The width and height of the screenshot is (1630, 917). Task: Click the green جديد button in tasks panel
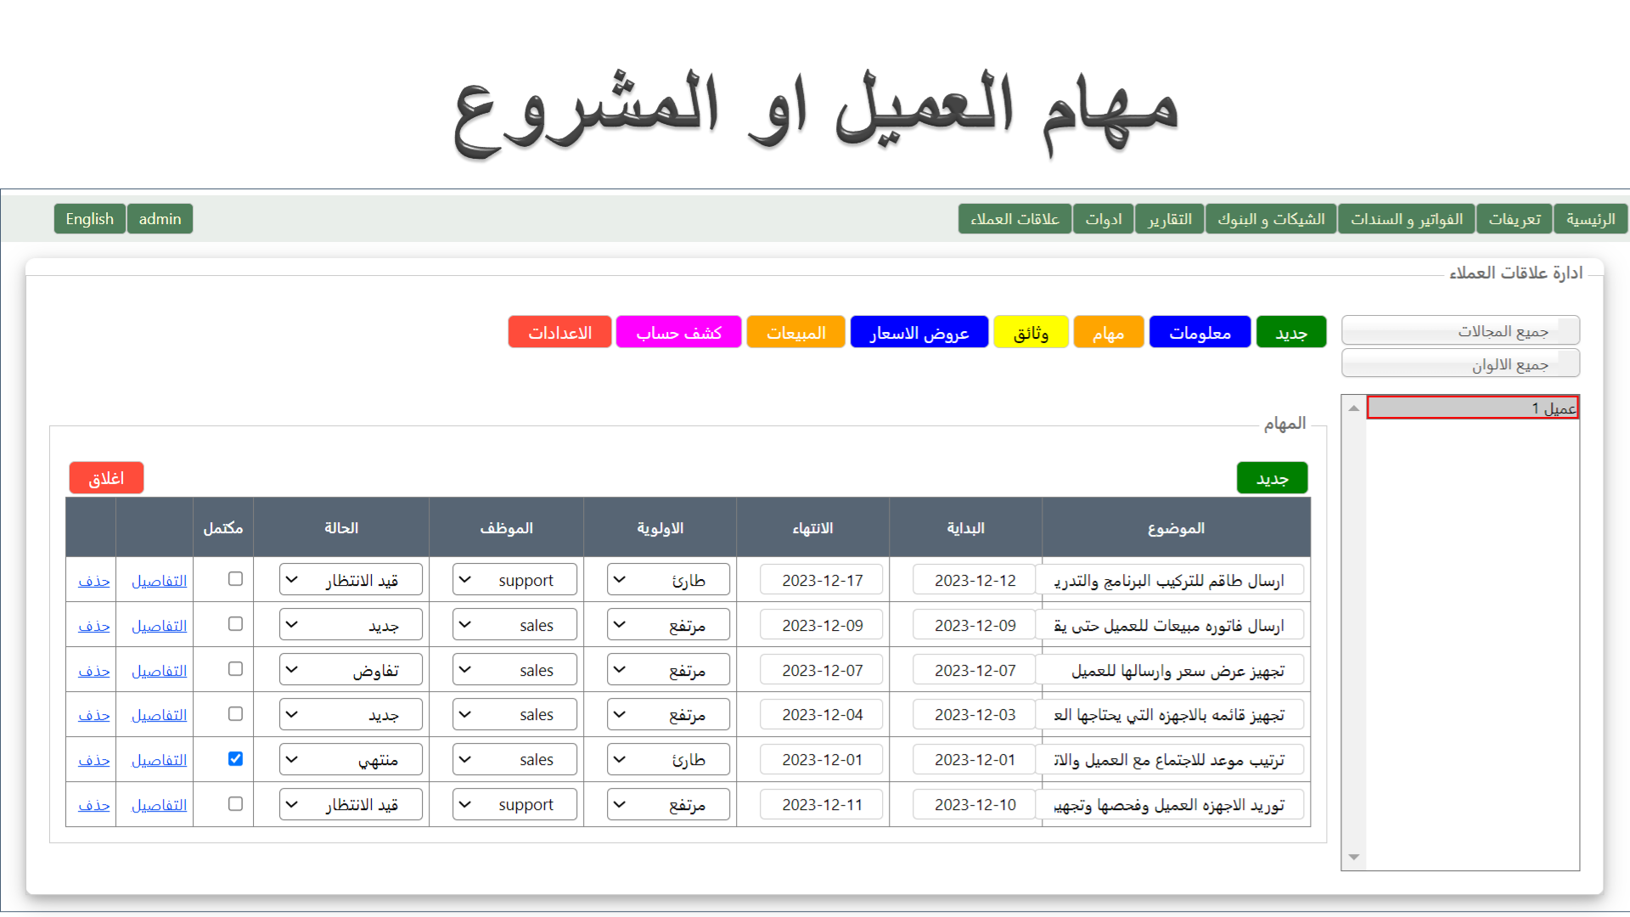tap(1271, 478)
